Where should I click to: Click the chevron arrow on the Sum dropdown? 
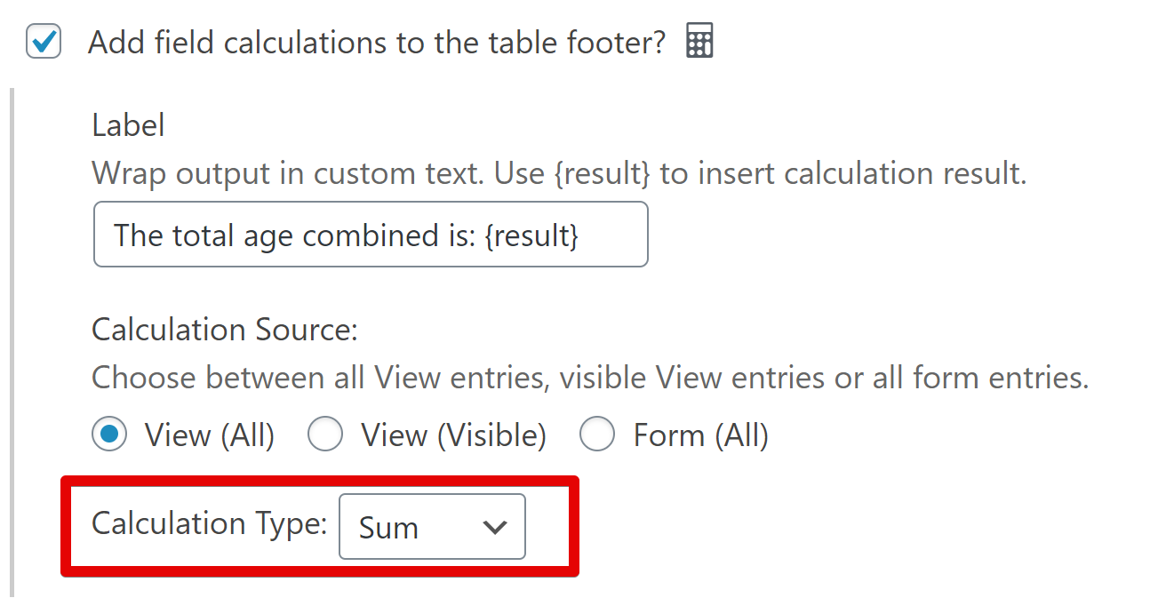(x=494, y=527)
